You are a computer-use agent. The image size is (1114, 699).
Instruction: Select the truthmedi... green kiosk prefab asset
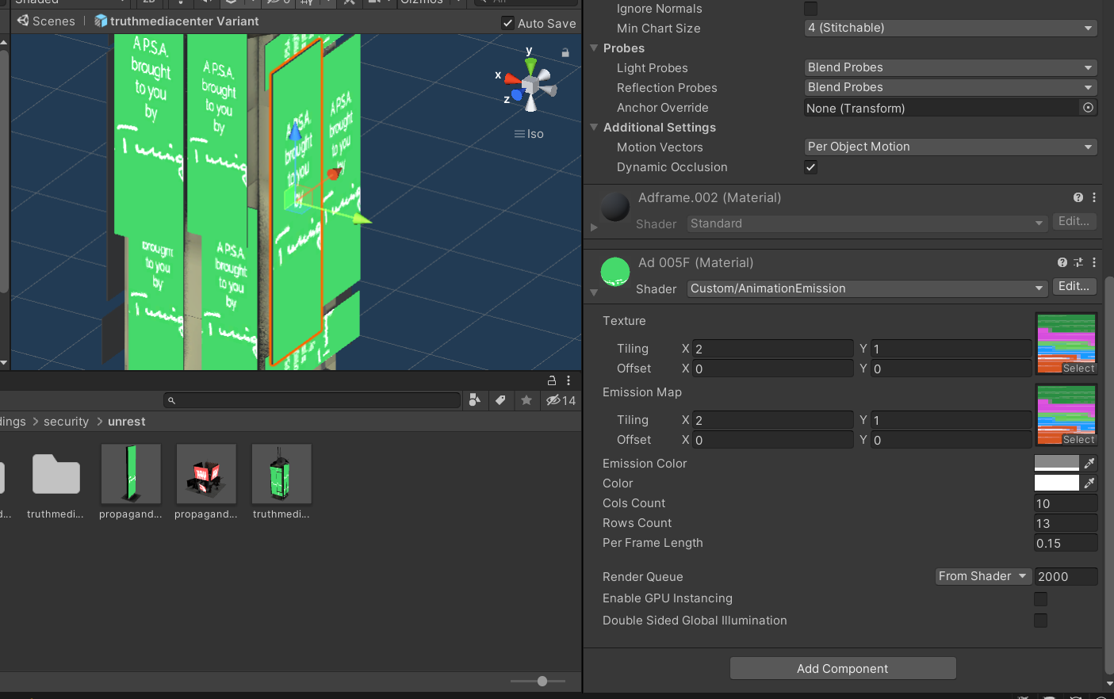pos(281,482)
